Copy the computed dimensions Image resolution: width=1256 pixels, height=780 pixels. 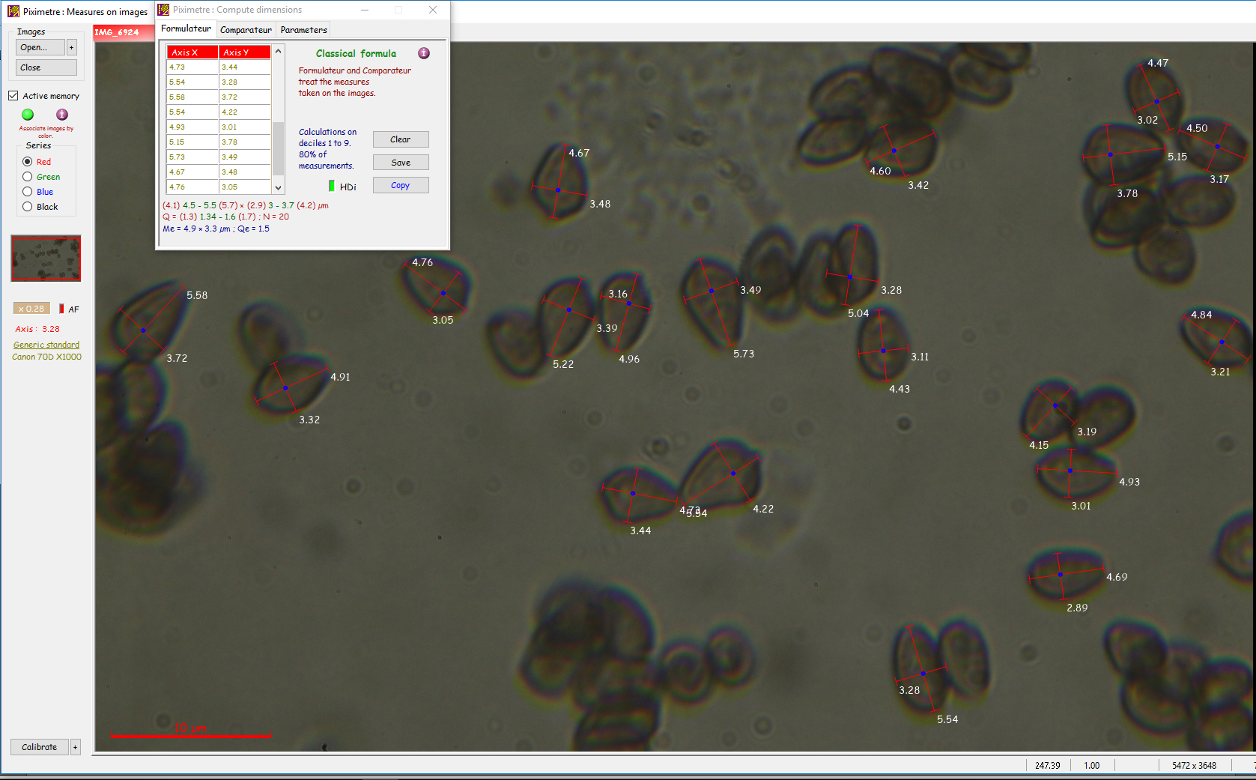401,185
